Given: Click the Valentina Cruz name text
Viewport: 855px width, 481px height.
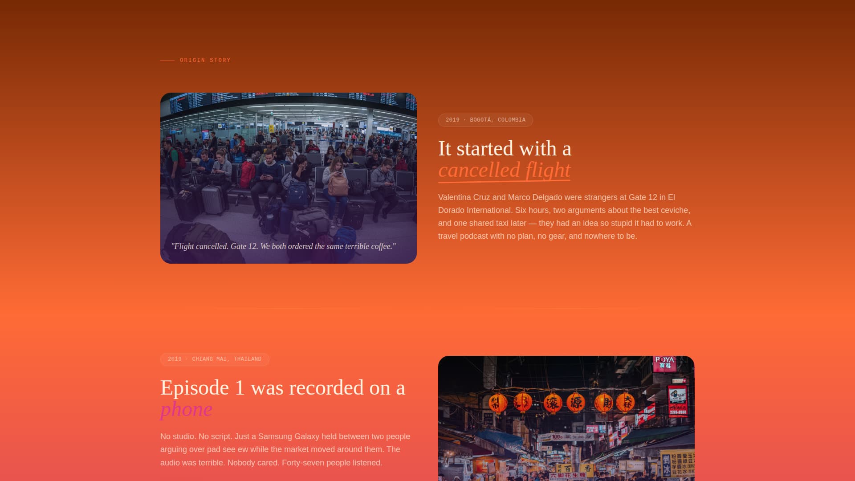Looking at the screenshot, I should click(x=463, y=196).
